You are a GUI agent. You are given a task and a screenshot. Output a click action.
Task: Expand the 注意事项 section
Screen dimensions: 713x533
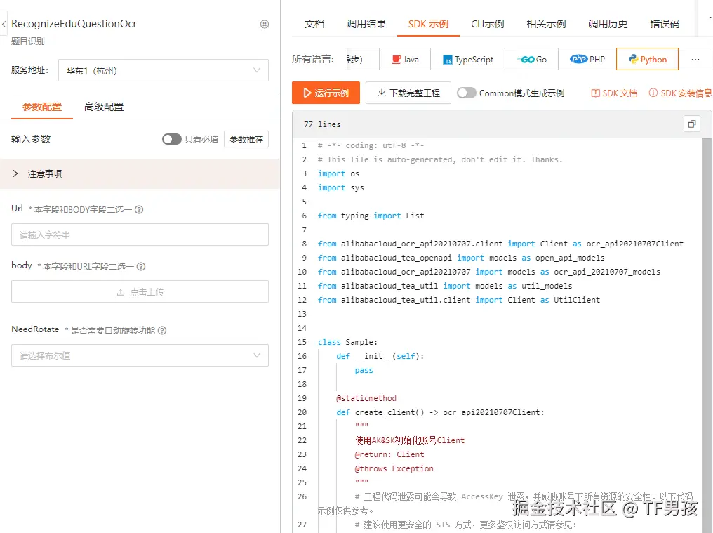pyautogui.click(x=140, y=174)
